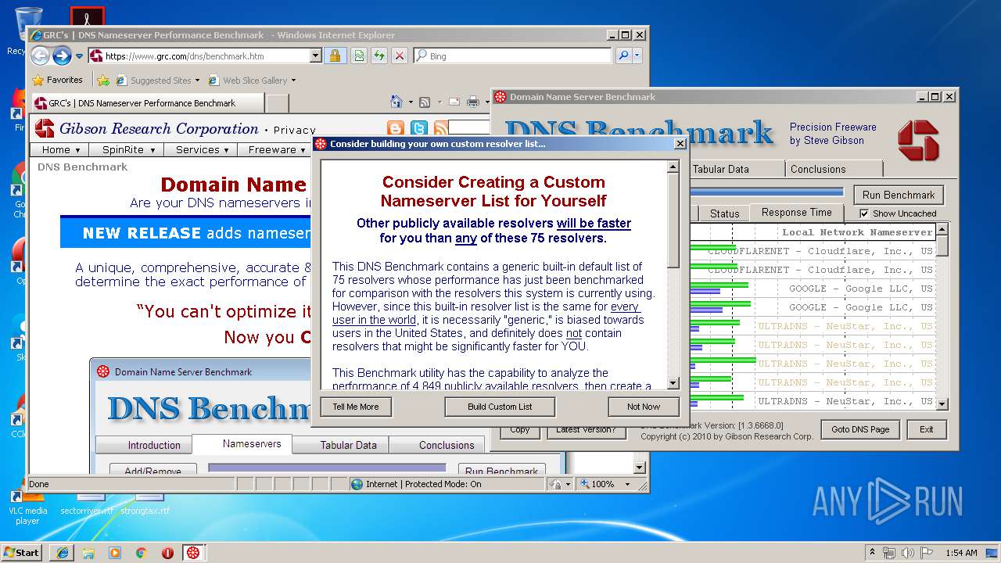1001x563 pixels.
Task: Click the RSS Feeds icon in IE command bar
Action: point(425,102)
